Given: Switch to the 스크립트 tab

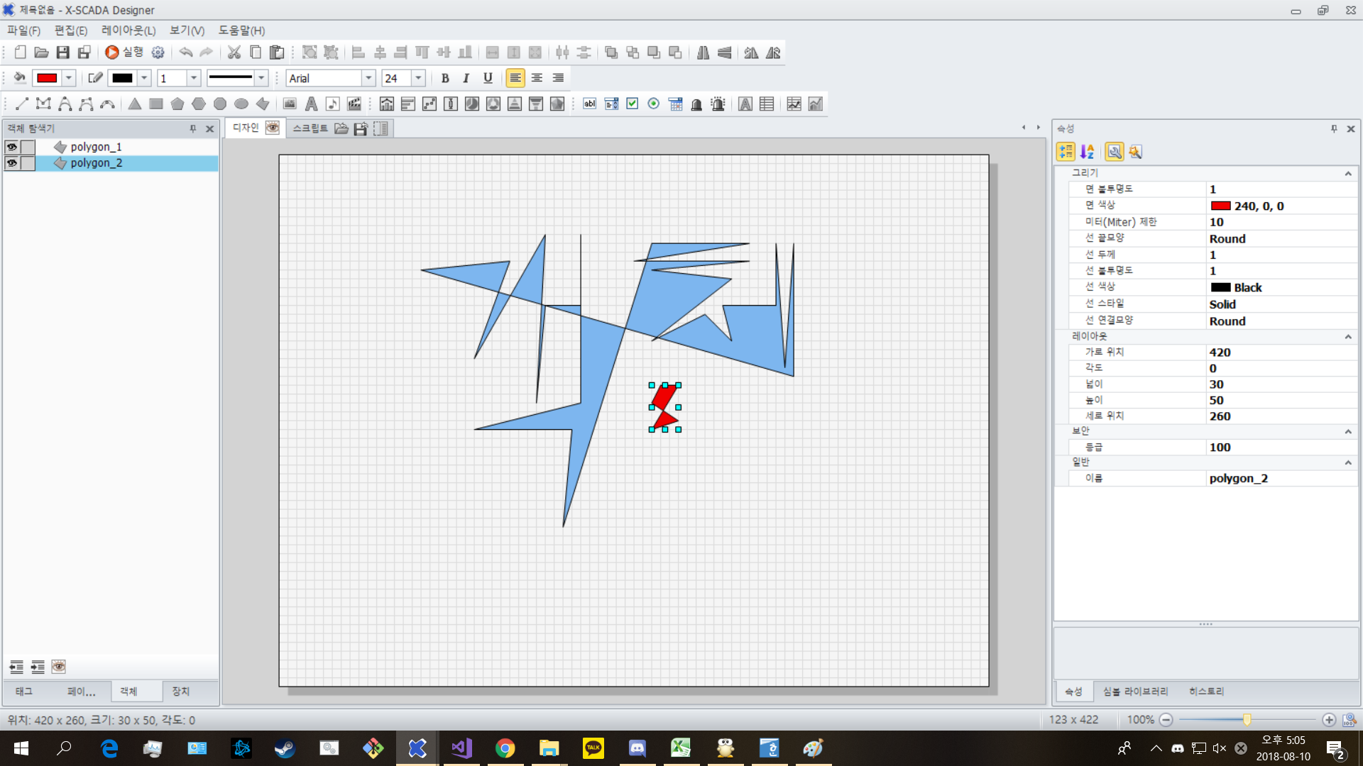Looking at the screenshot, I should (310, 128).
